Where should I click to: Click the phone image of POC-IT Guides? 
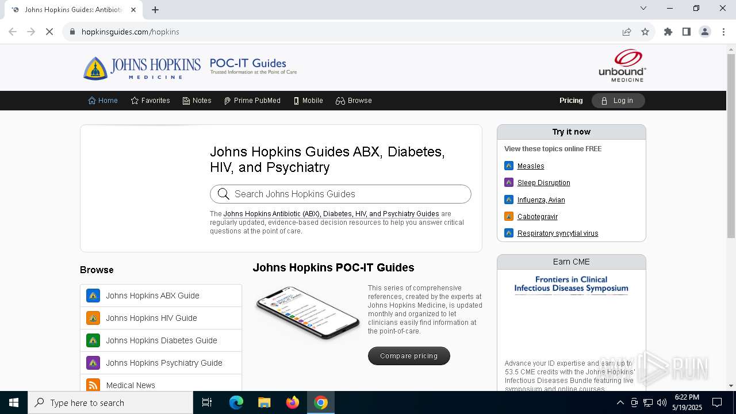[x=308, y=313]
